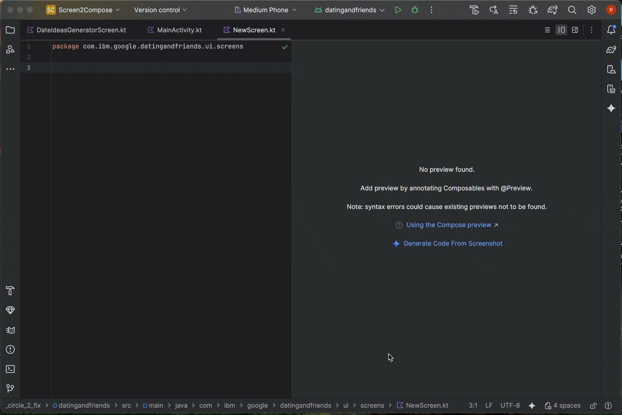622x415 pixels.
Task: Switch editor to Design-only view
Action: pos(575,30)
